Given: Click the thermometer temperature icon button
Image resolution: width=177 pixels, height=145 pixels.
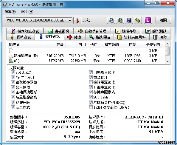Looking at the screenshot, I should click(77, 20).
